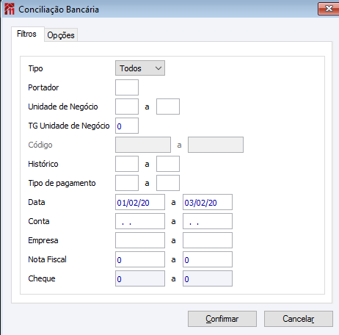The height and width of the screenshot is (335, 339).
Task: Focus the first Empresa input field
Action: [140, 240]
